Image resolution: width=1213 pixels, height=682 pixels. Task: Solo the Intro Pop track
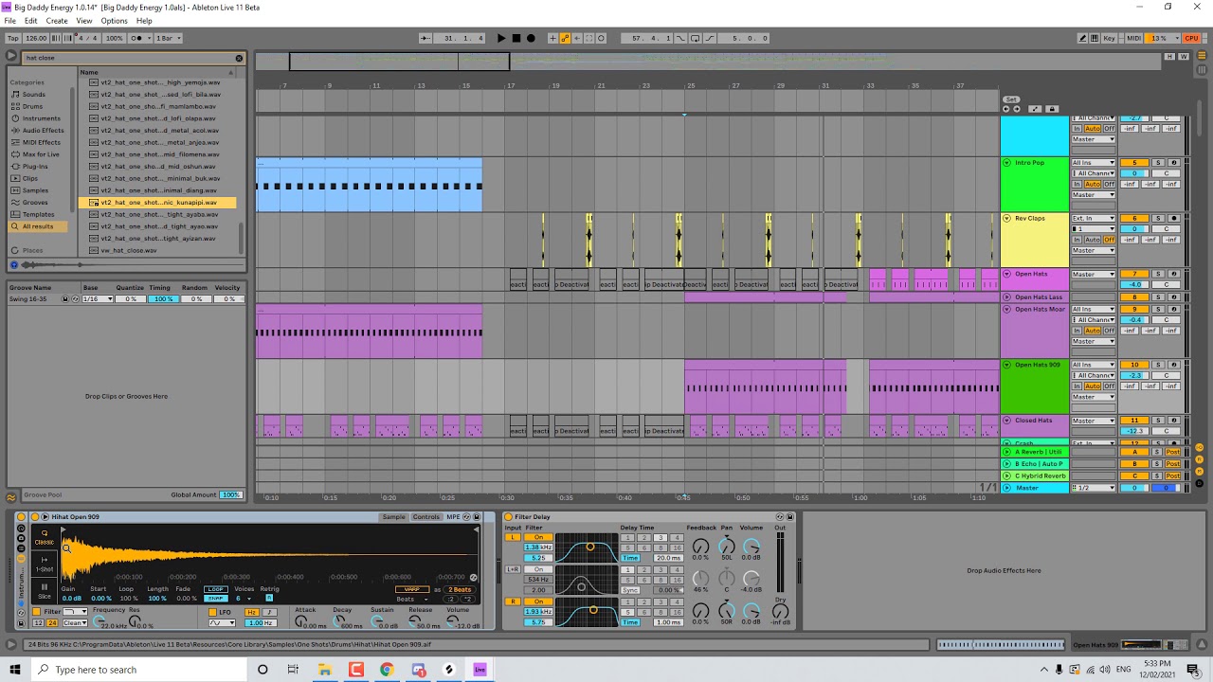[x=1157, y=163]
